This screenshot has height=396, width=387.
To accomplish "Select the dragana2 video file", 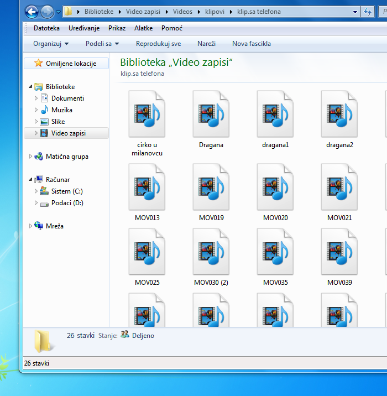I will (339, 119).
